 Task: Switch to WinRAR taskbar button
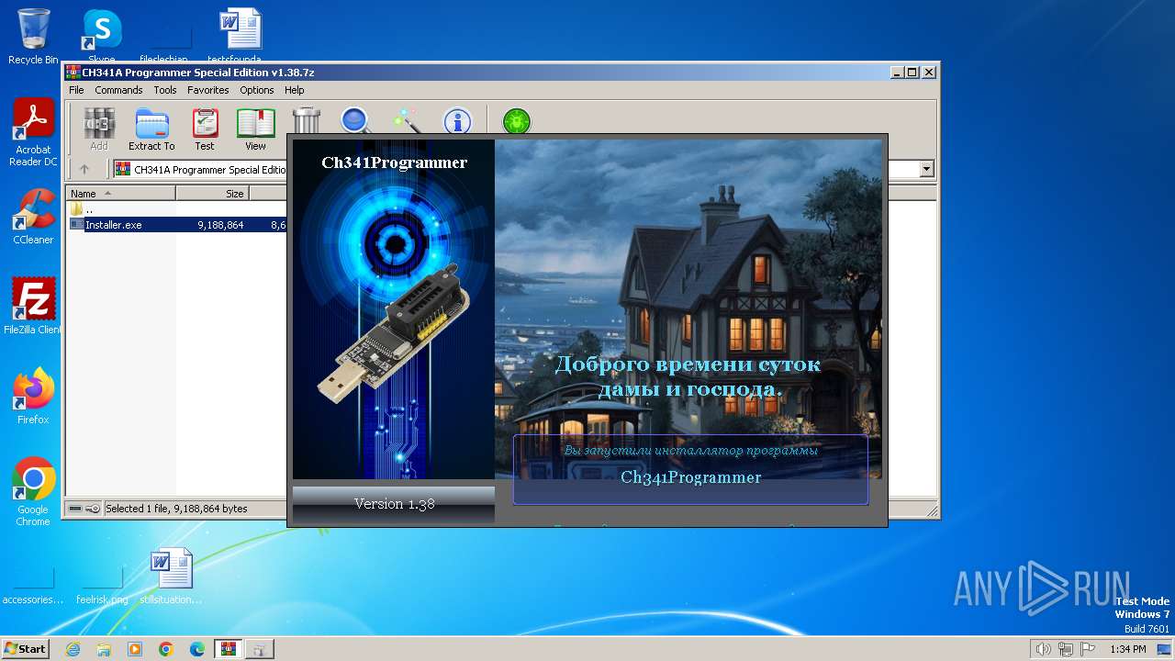coord(229,649)
